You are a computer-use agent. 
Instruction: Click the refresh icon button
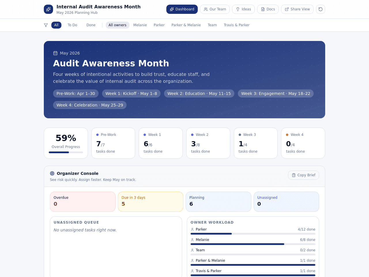(321, 9)
